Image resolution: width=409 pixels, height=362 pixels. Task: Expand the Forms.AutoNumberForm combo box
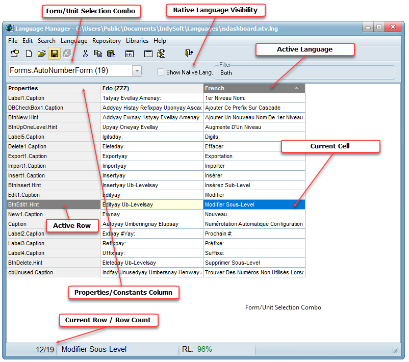137,71
